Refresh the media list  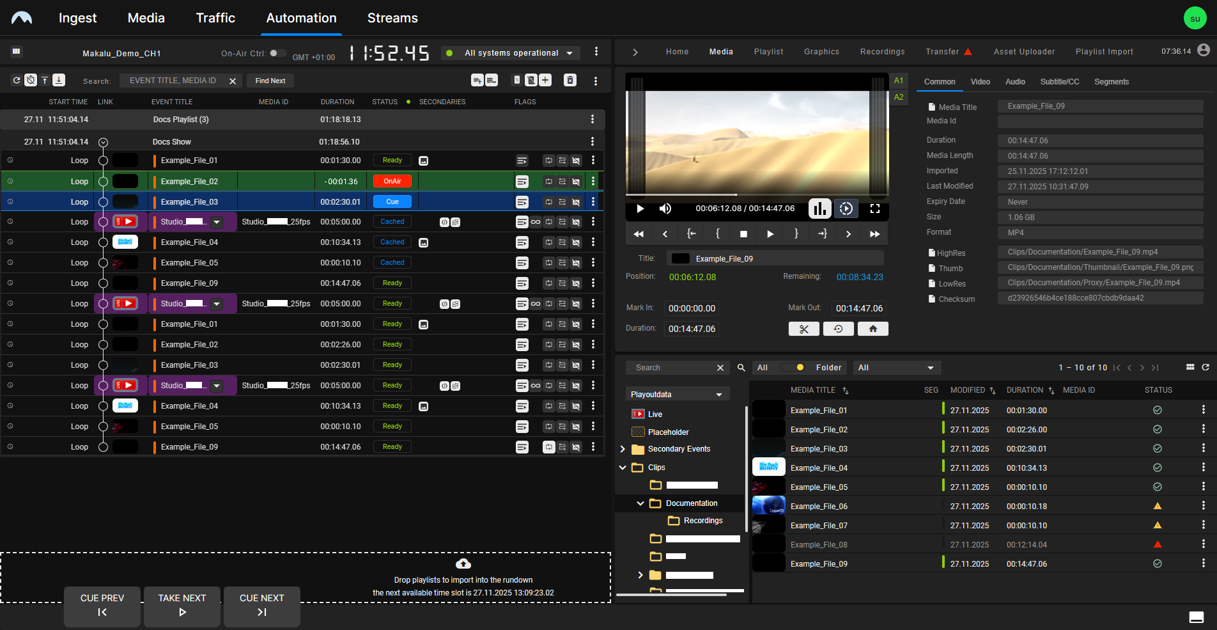tap(1205, 367)
